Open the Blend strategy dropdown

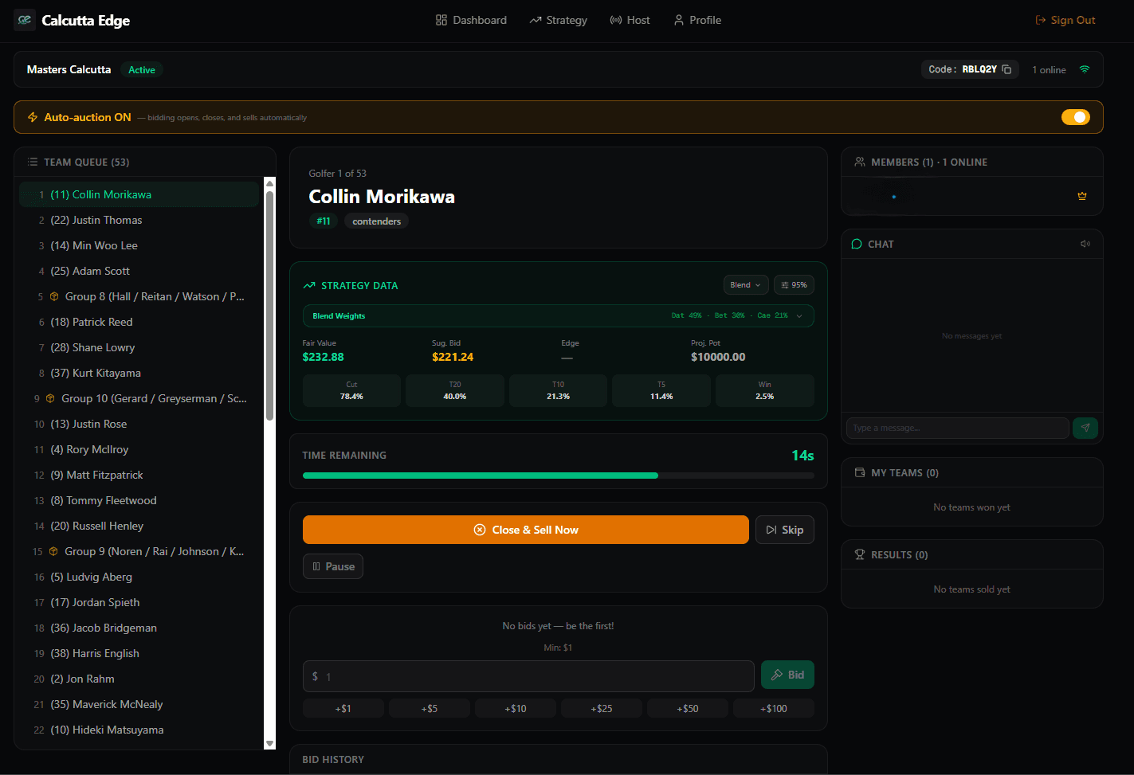click(x=745, y=284)
